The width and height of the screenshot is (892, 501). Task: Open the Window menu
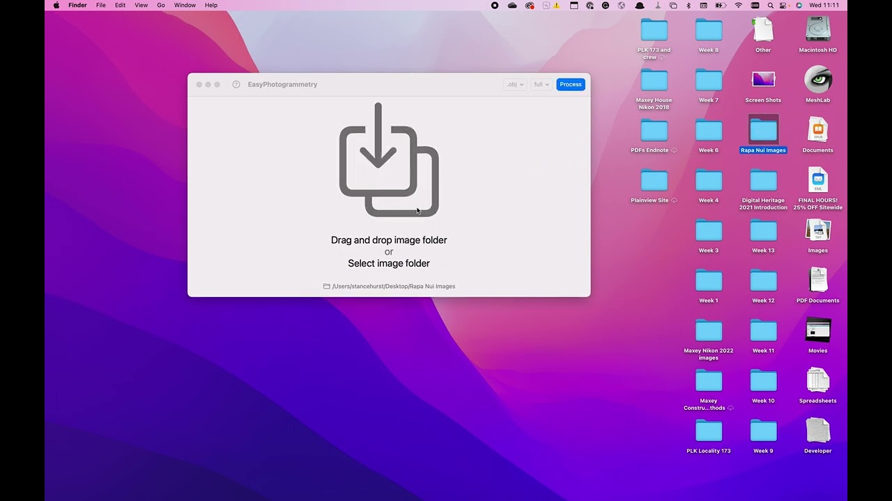185,5
